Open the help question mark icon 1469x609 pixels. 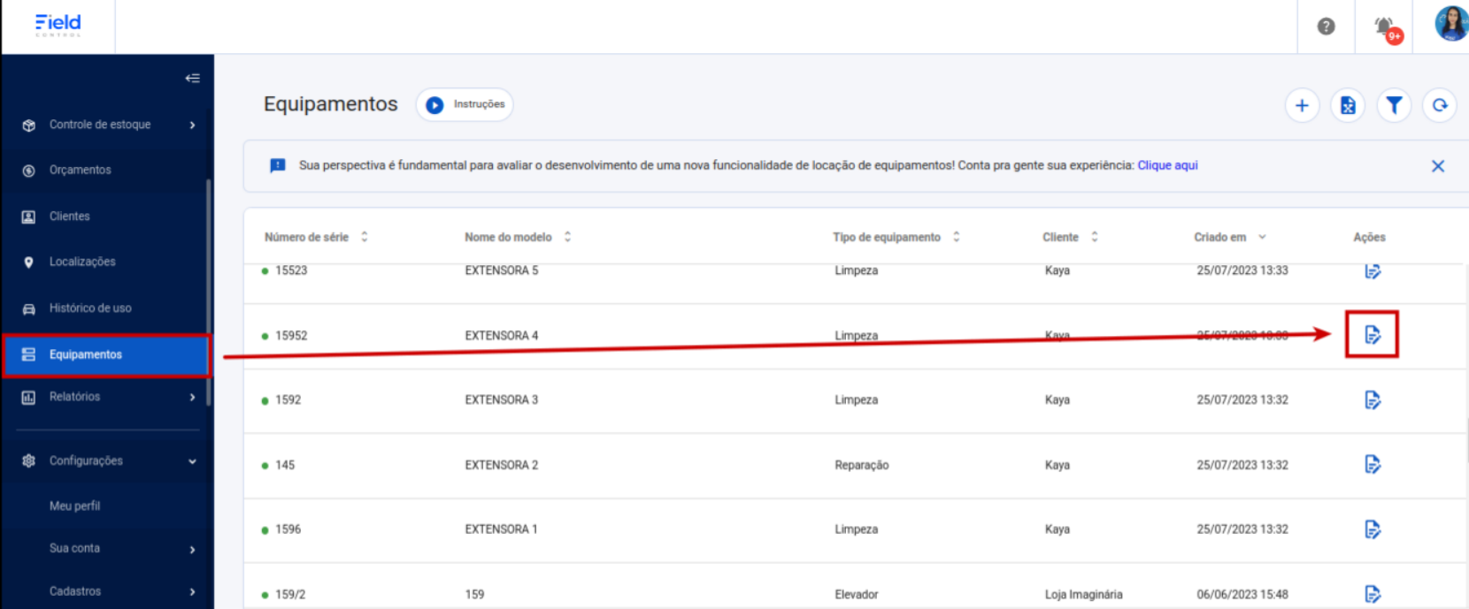(1326, 27)
